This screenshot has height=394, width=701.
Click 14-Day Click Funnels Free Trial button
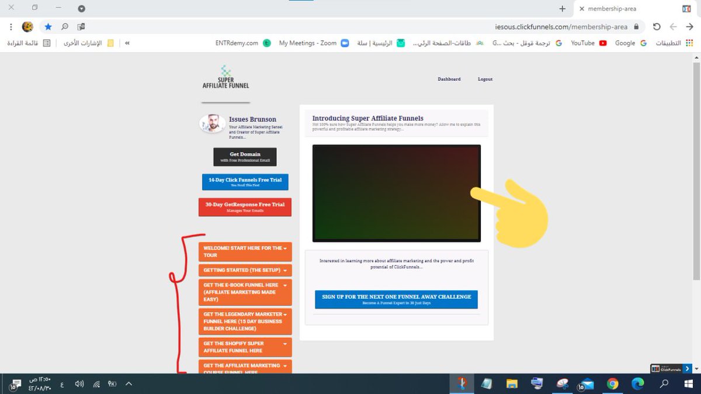pos(245,182)
